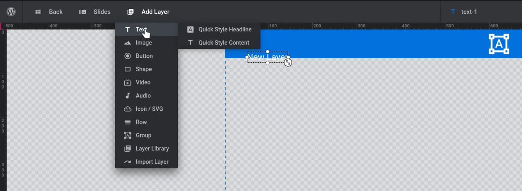The image size is (522, 191).
Task: Click the New Layer text on canvas
Action: [x=267, y=57]
